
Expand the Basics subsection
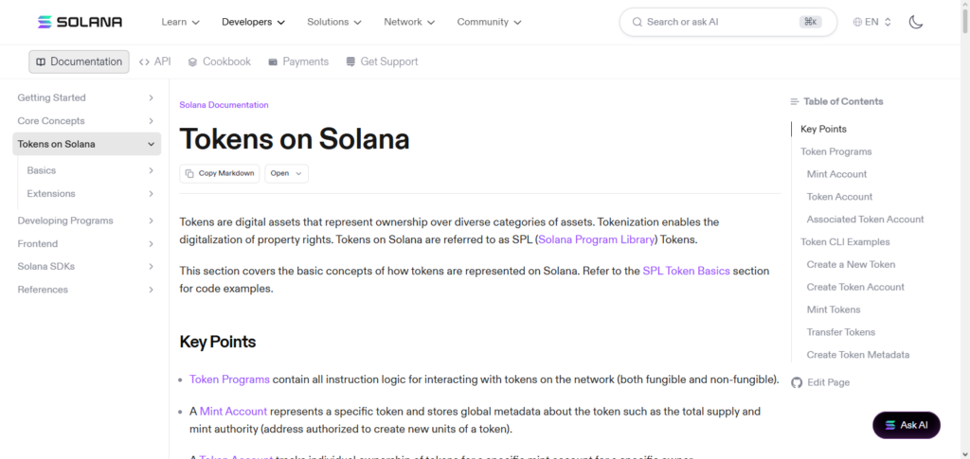91,170
